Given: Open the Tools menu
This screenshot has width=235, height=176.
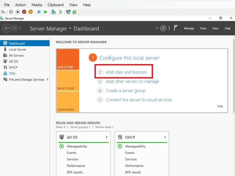Looking at the screenshot, I should point(203,28).
